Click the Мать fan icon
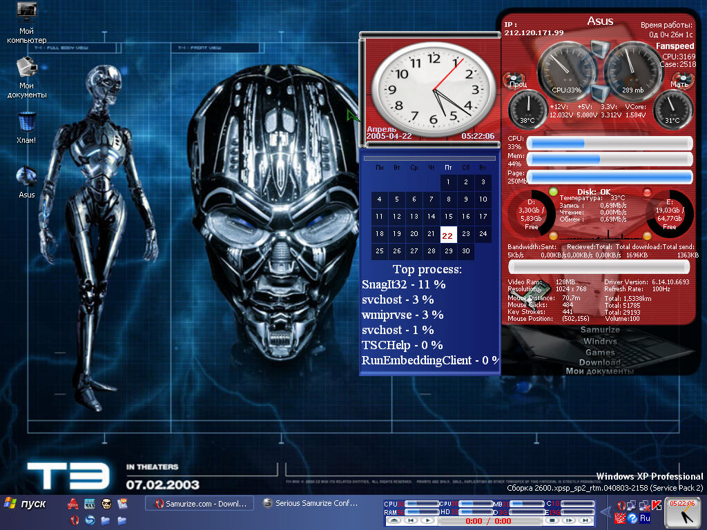Image resolution: width=707 pixels, height=530 pixels. tap(681, 81)
